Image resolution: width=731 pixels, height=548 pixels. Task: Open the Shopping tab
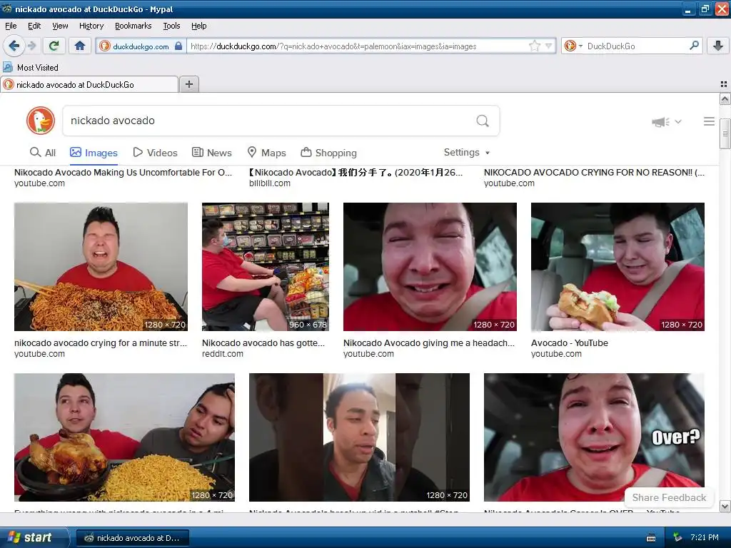coord(328,153)
